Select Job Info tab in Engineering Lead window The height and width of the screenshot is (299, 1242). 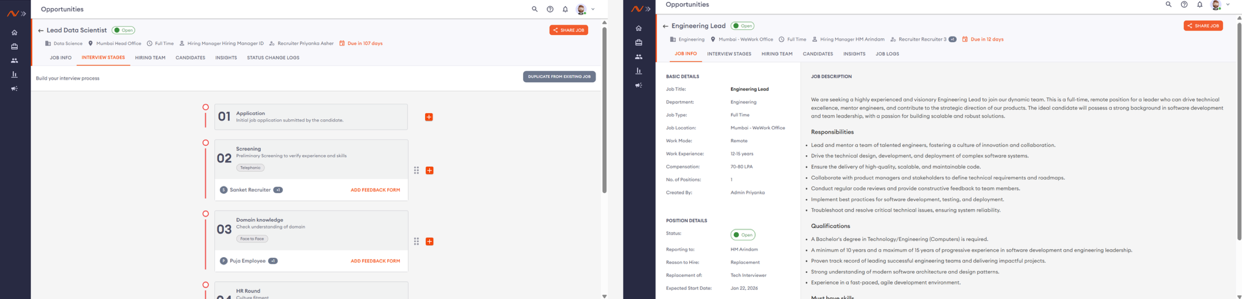(686, 54)
